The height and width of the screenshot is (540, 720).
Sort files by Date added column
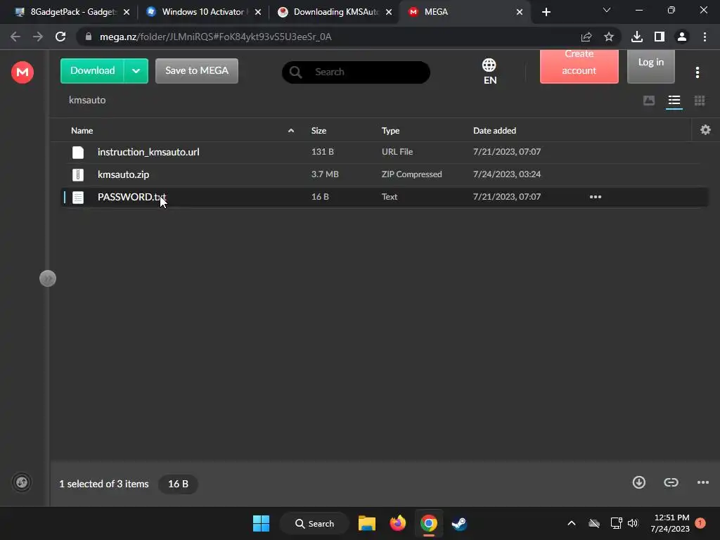494,131
